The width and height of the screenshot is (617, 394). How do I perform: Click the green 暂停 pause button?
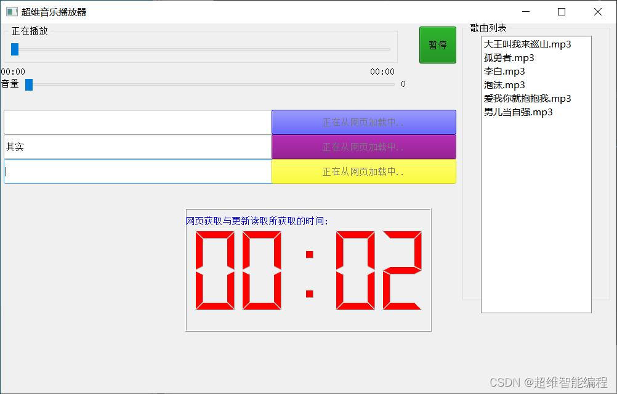pos(438,45)
